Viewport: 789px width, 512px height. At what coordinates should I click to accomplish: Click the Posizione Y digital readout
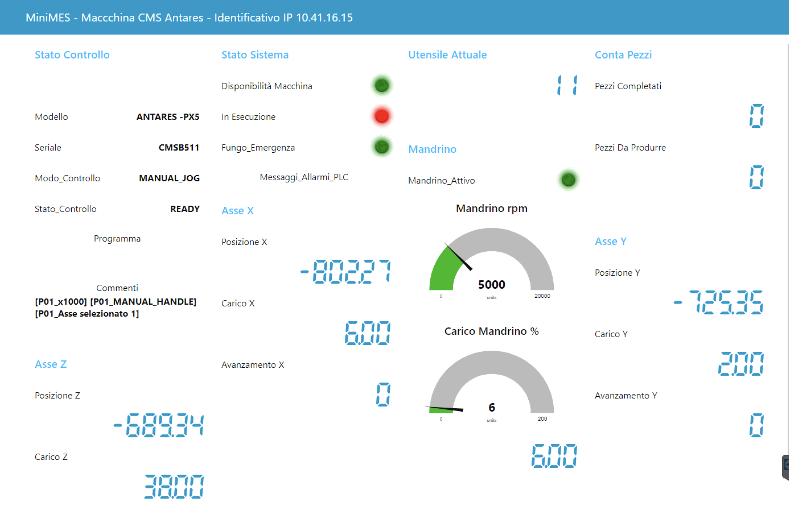718,302
